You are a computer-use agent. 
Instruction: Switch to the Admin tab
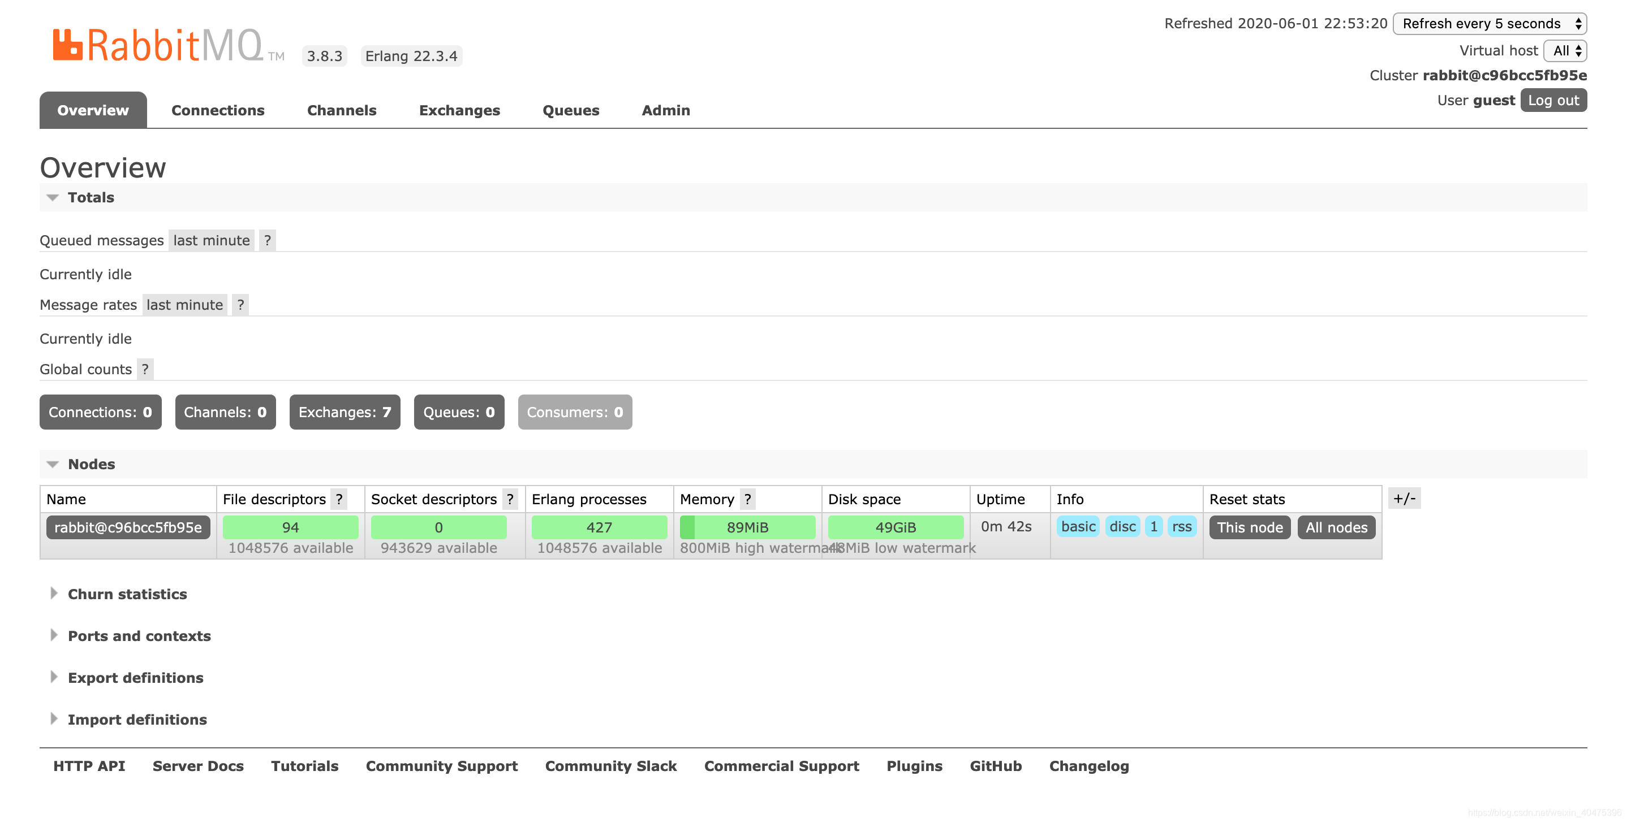point(665,110)
